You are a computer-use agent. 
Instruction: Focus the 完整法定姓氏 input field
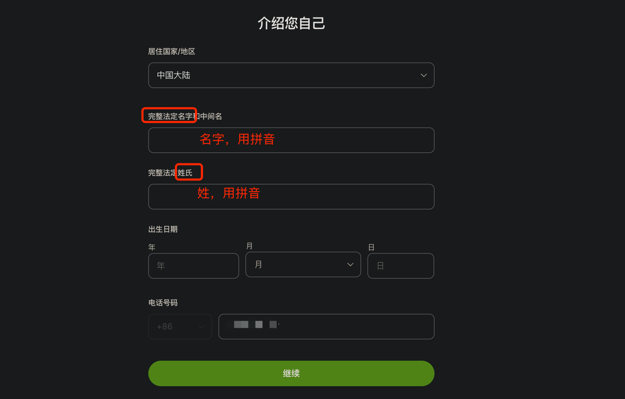pos(291,197)
